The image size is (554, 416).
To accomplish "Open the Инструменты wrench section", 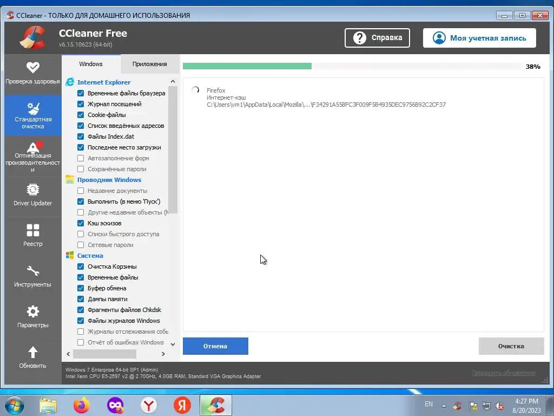I will pyautogui.click(x=33, y=276).
